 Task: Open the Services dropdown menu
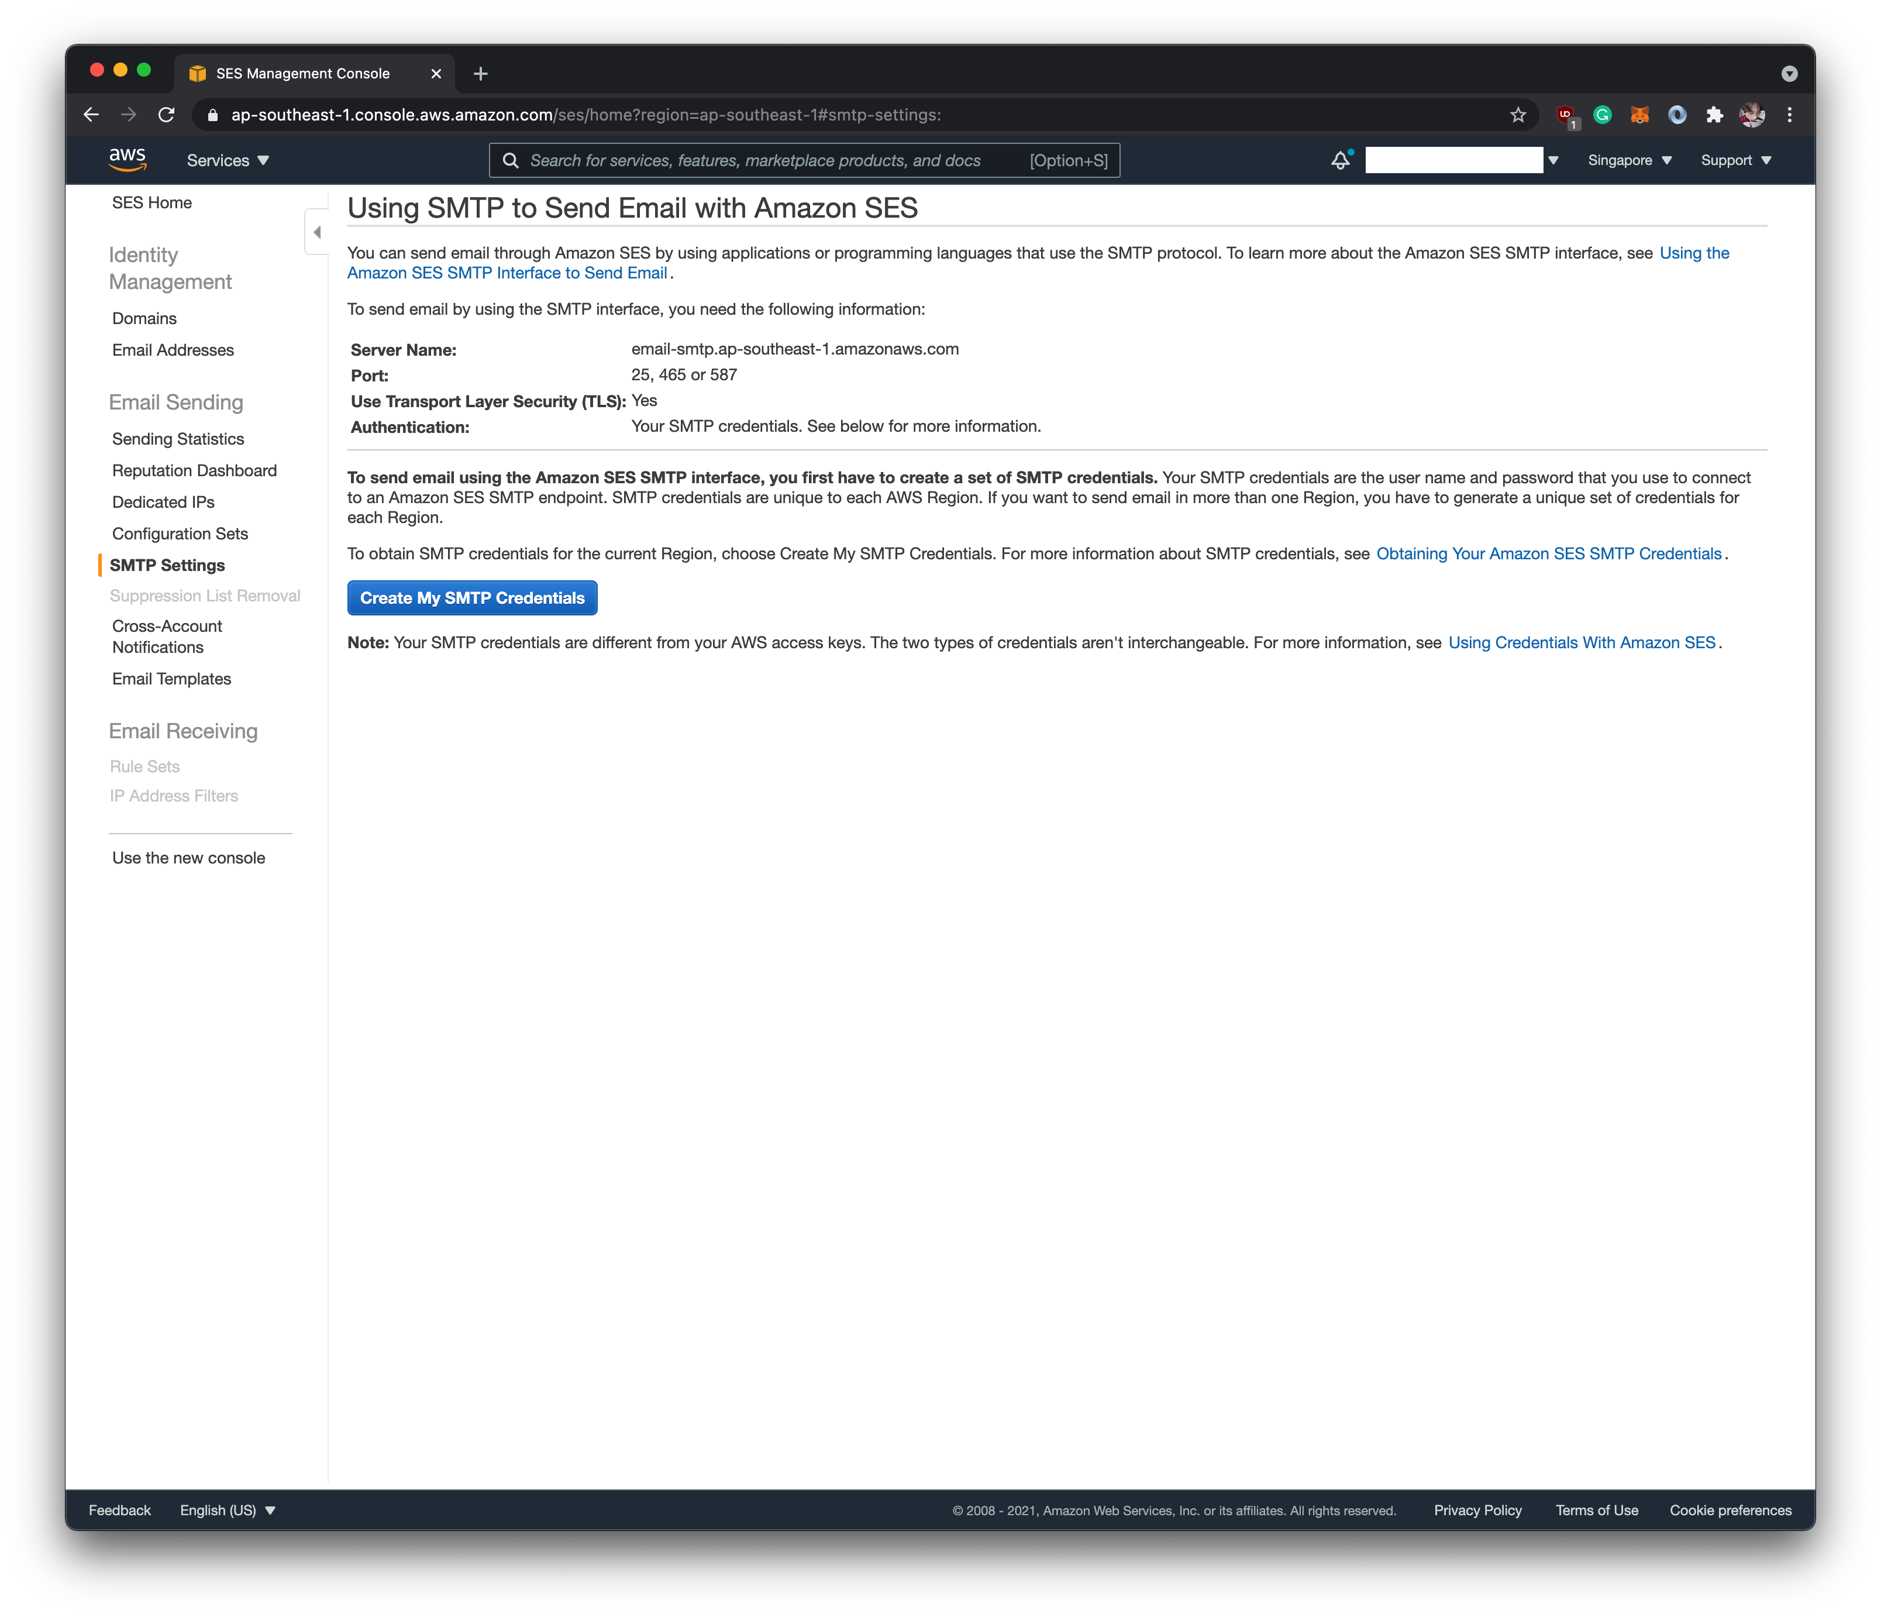click(228, 161)
